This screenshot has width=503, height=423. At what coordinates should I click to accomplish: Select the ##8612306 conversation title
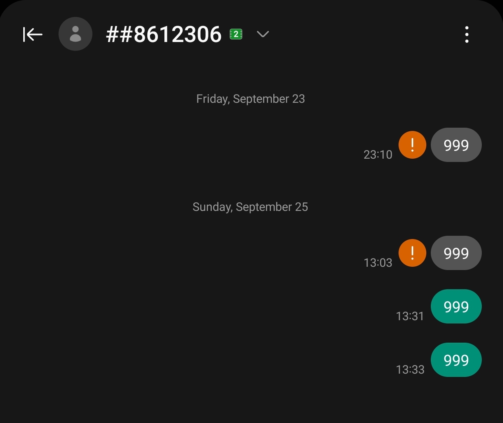coord(164,34)
